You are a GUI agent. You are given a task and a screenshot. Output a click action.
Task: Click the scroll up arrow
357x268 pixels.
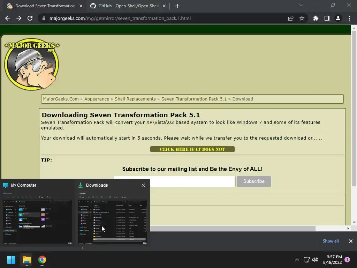[354, 28]
